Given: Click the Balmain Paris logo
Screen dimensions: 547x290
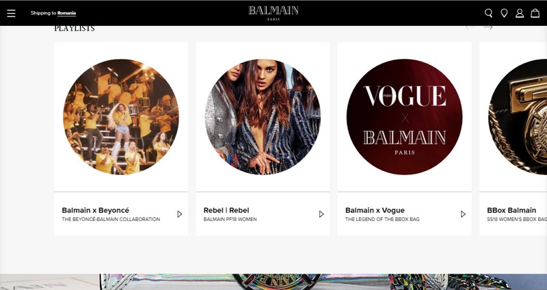Looking at the screenshot, I should point(273,13).
